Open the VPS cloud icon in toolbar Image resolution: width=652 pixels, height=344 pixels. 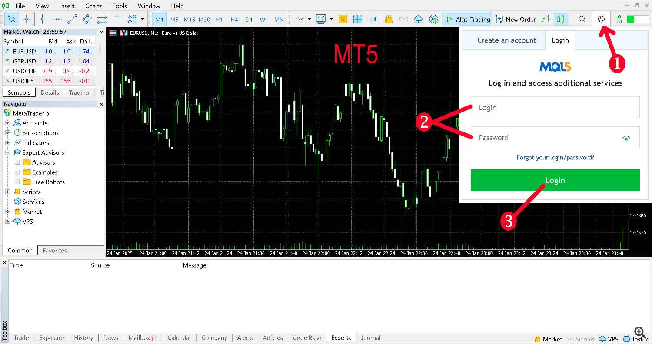[419, 19]
